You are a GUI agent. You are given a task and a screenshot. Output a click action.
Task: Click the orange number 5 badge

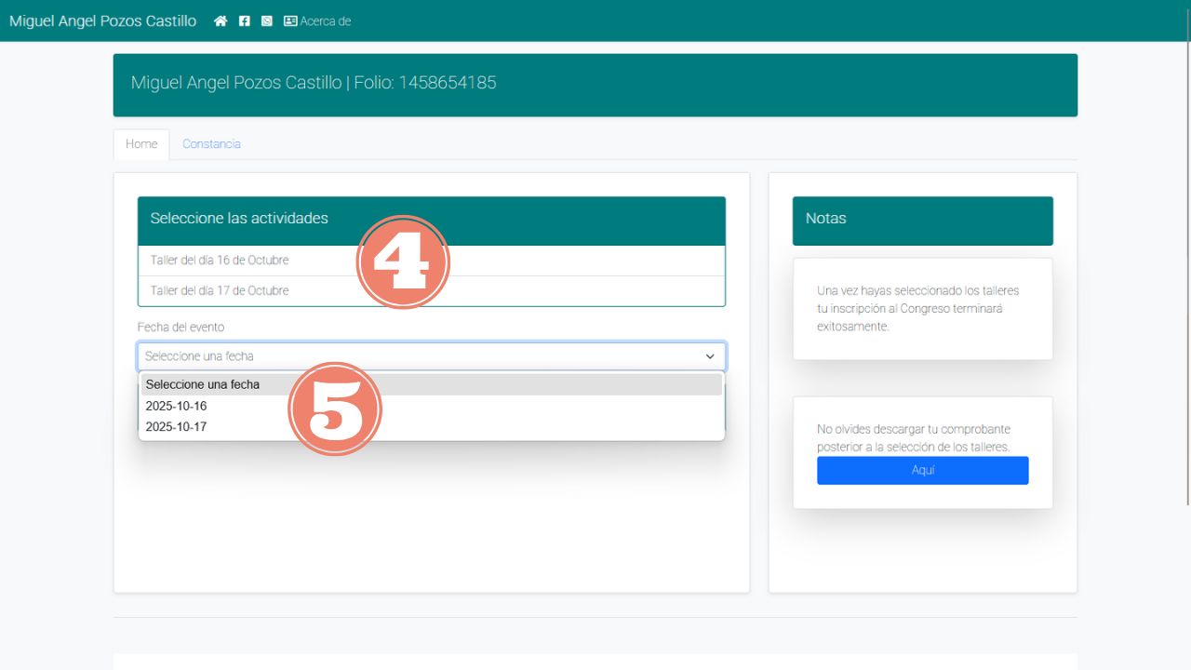tap(335, 409)
